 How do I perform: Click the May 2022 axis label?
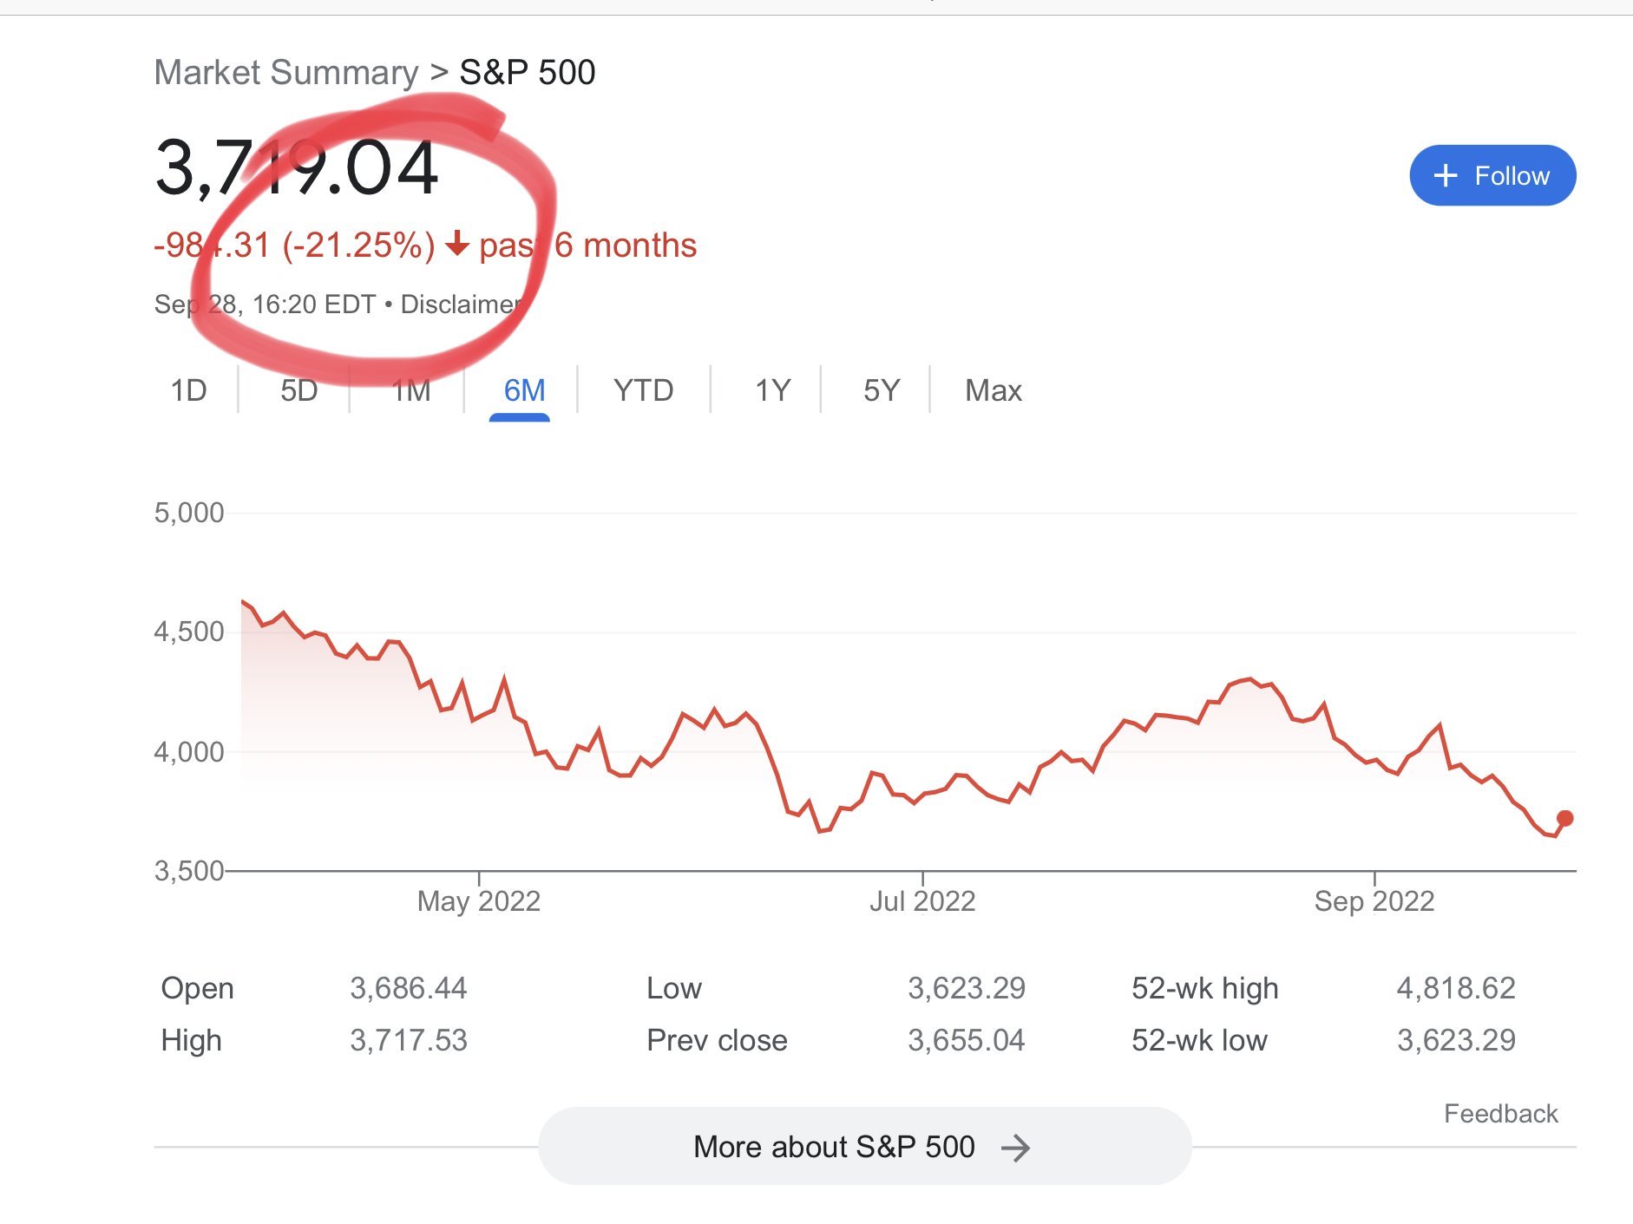tap(478, 901)
